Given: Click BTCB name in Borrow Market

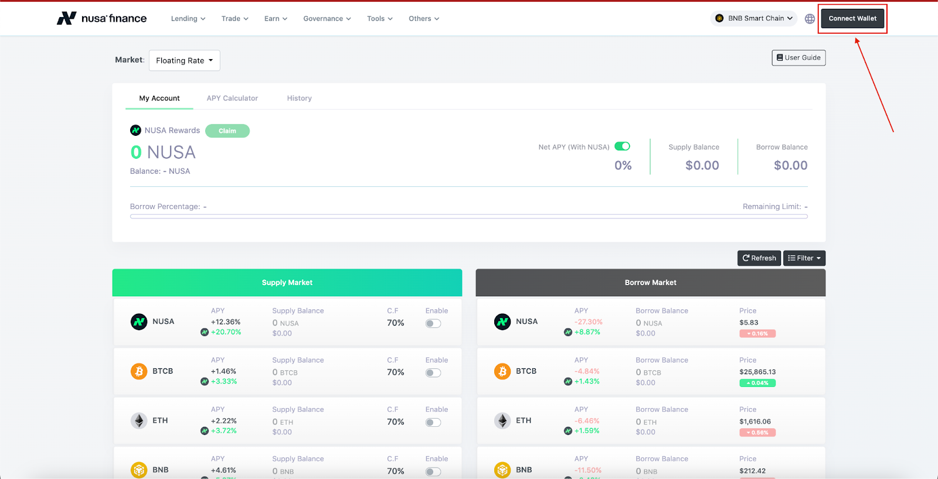Looking at the screenshot, I should pyautogui.click(x=526, y=371).
